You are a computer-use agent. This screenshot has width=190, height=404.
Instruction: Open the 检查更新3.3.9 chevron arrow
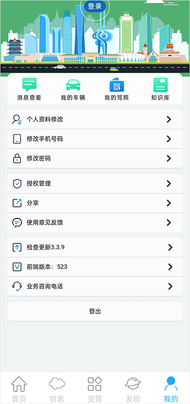pos(170,247)
